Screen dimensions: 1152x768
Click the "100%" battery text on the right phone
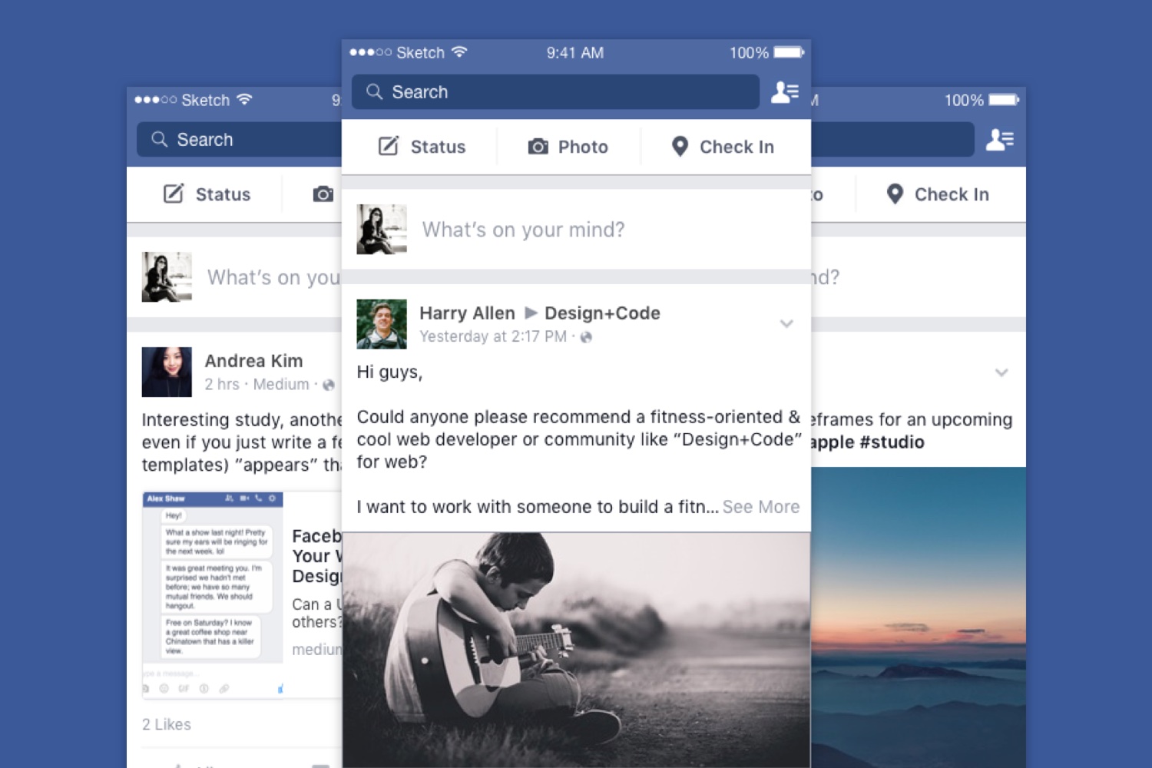click(964, 101)
